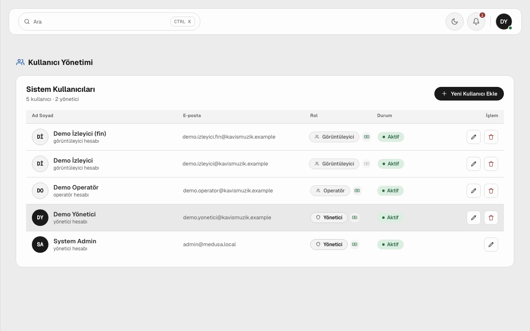
Task: Click finance icon beside Demo Operatör role
Action: point(357,191)
